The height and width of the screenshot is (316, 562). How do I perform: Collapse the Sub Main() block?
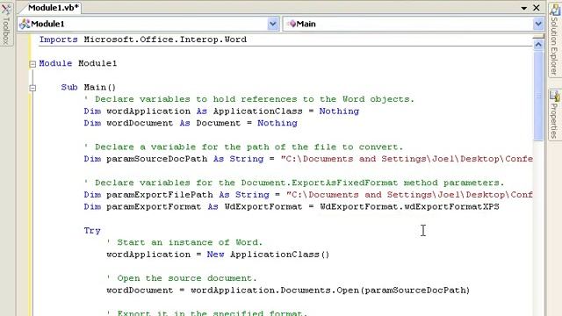click(x=32, y=88)
